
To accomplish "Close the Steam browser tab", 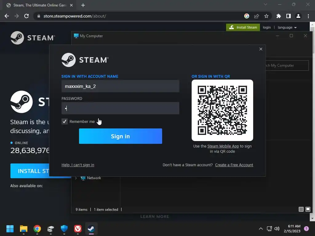I will tap(71, 5).
